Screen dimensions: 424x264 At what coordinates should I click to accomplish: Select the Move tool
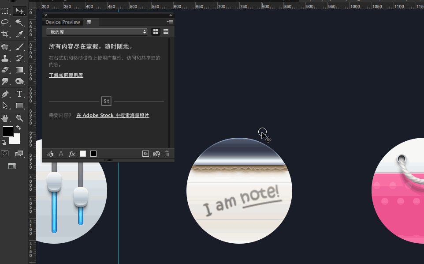click(x=19, y=11)
